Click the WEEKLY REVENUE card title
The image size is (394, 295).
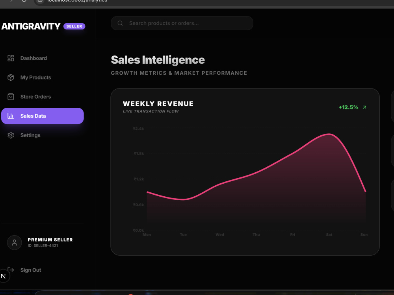[x=158, y=104]
